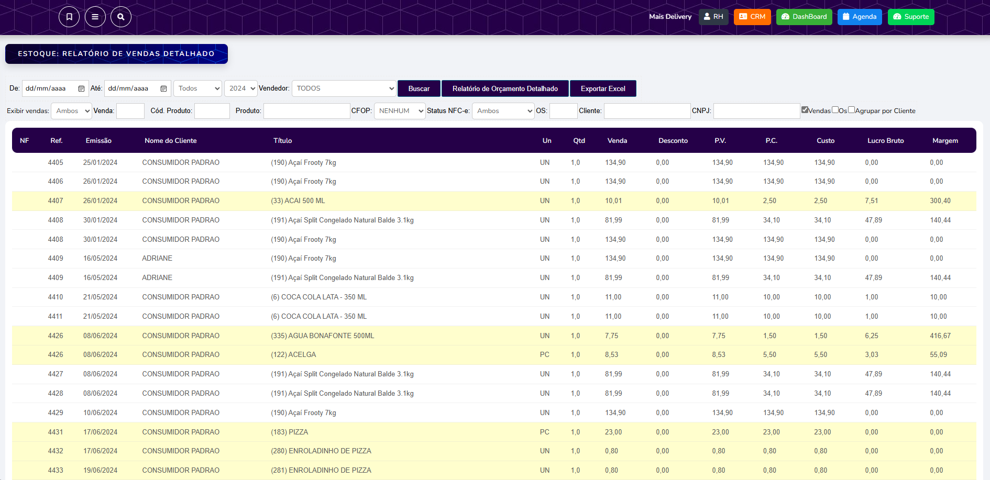Click ref 4411 row cell

coord(56,317)
